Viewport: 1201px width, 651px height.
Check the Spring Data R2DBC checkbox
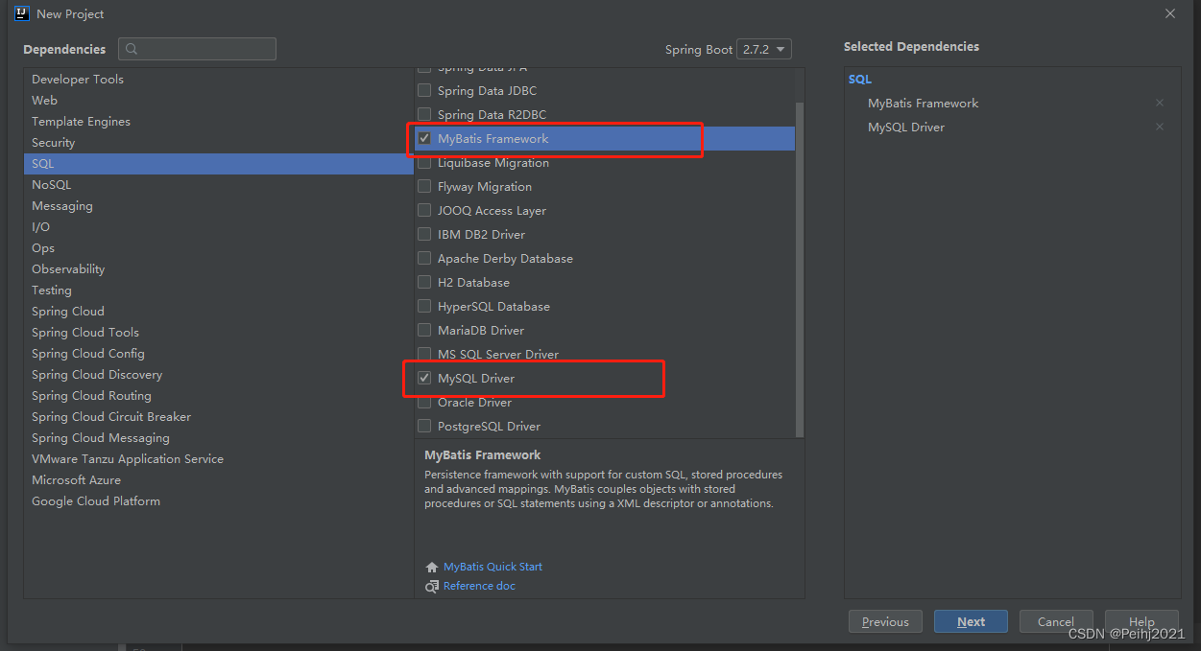pyautogui.click(x=424, y=114)
